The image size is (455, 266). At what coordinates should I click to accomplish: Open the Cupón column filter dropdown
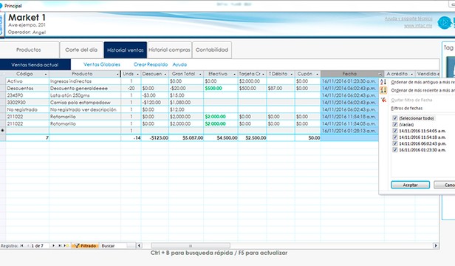(317, 75)
